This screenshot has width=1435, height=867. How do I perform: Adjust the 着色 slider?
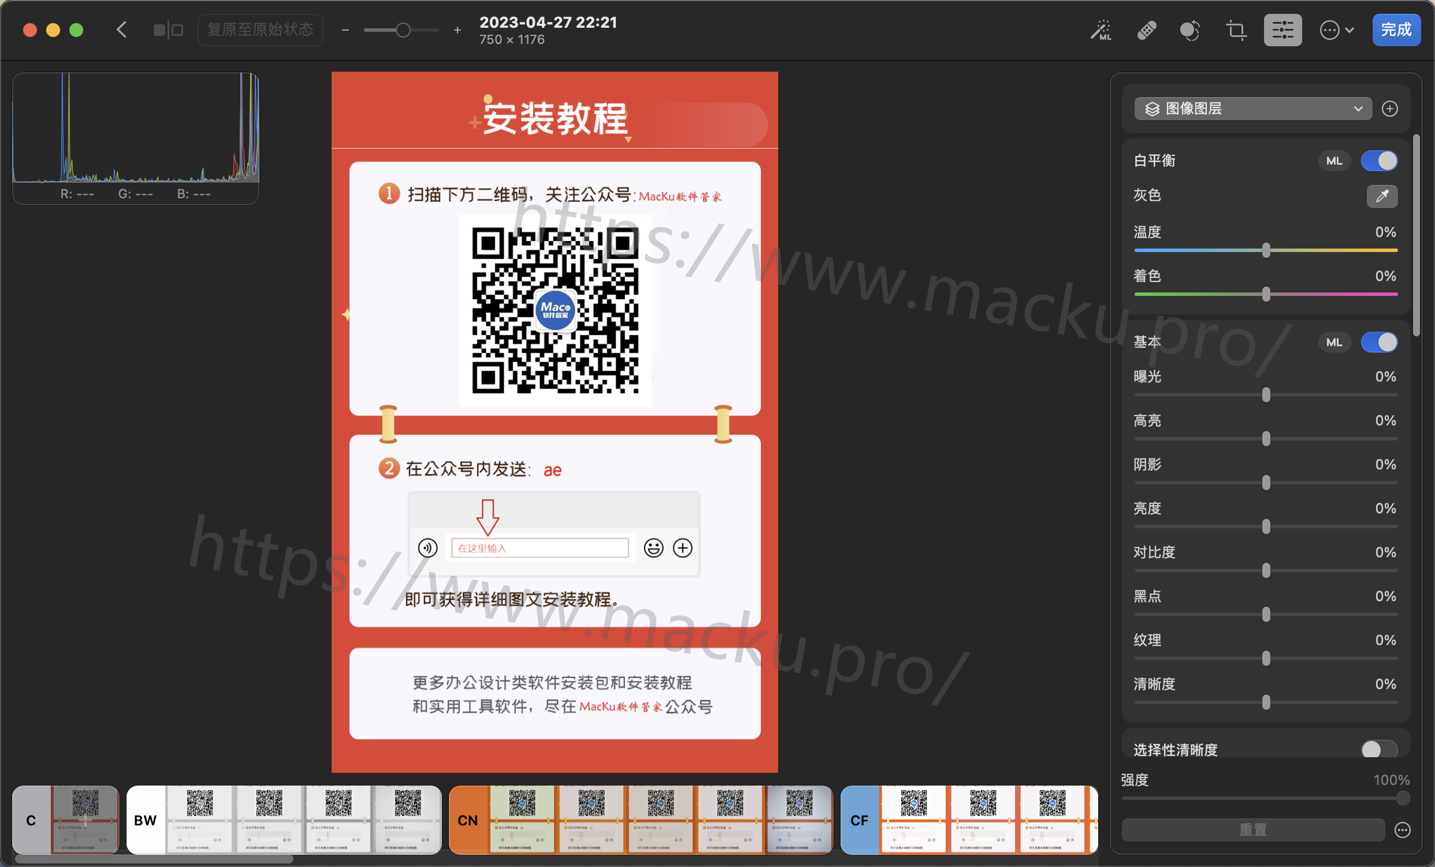coord(1266,294)
